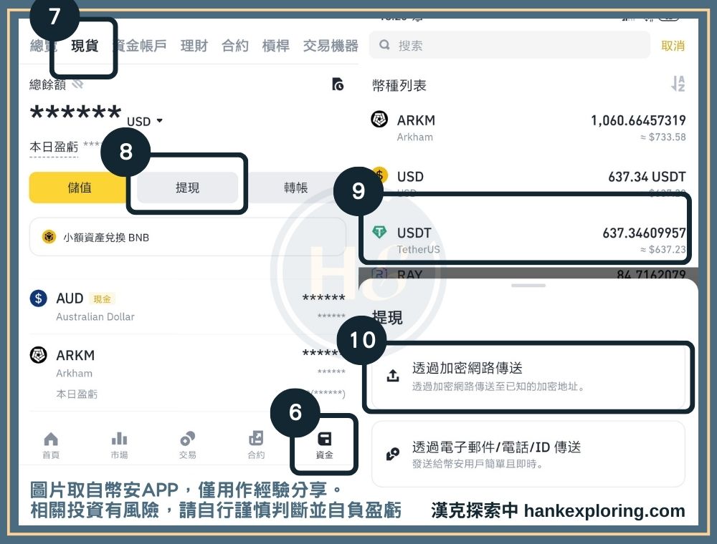Open 交易 trade icon
The width and height of the screenshot is (717, 544).
pyautogui.click(x=187, y=445)
